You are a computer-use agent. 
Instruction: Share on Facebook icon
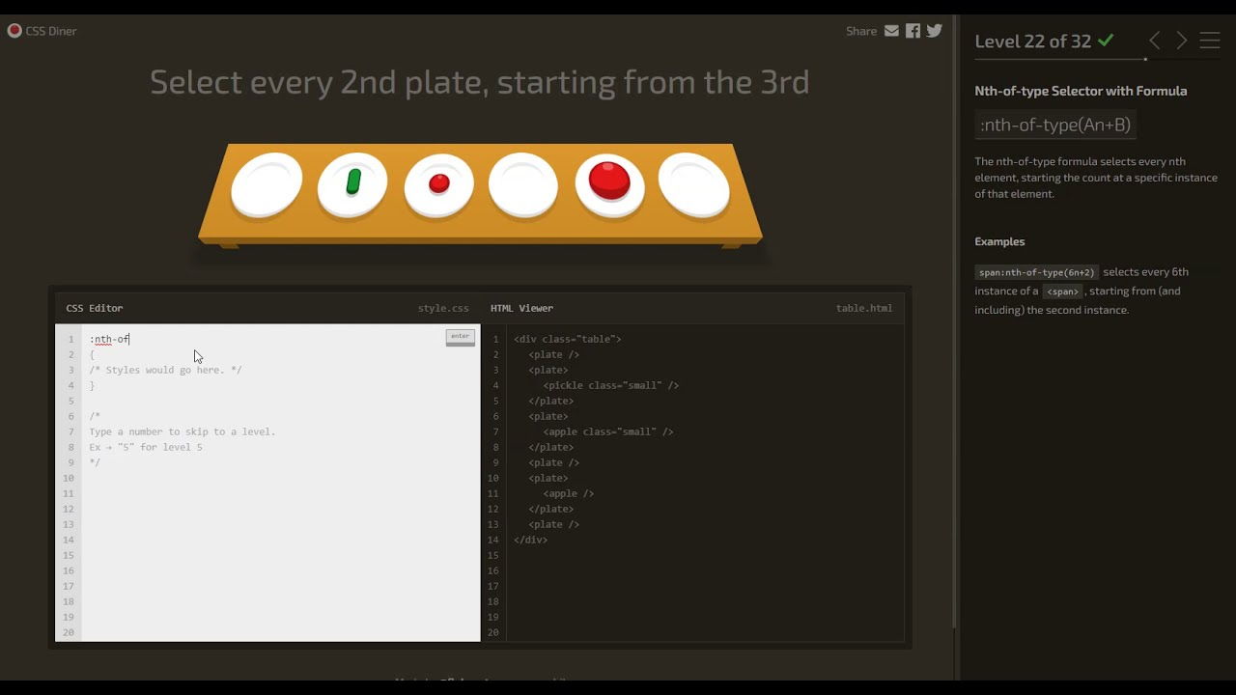913,31
